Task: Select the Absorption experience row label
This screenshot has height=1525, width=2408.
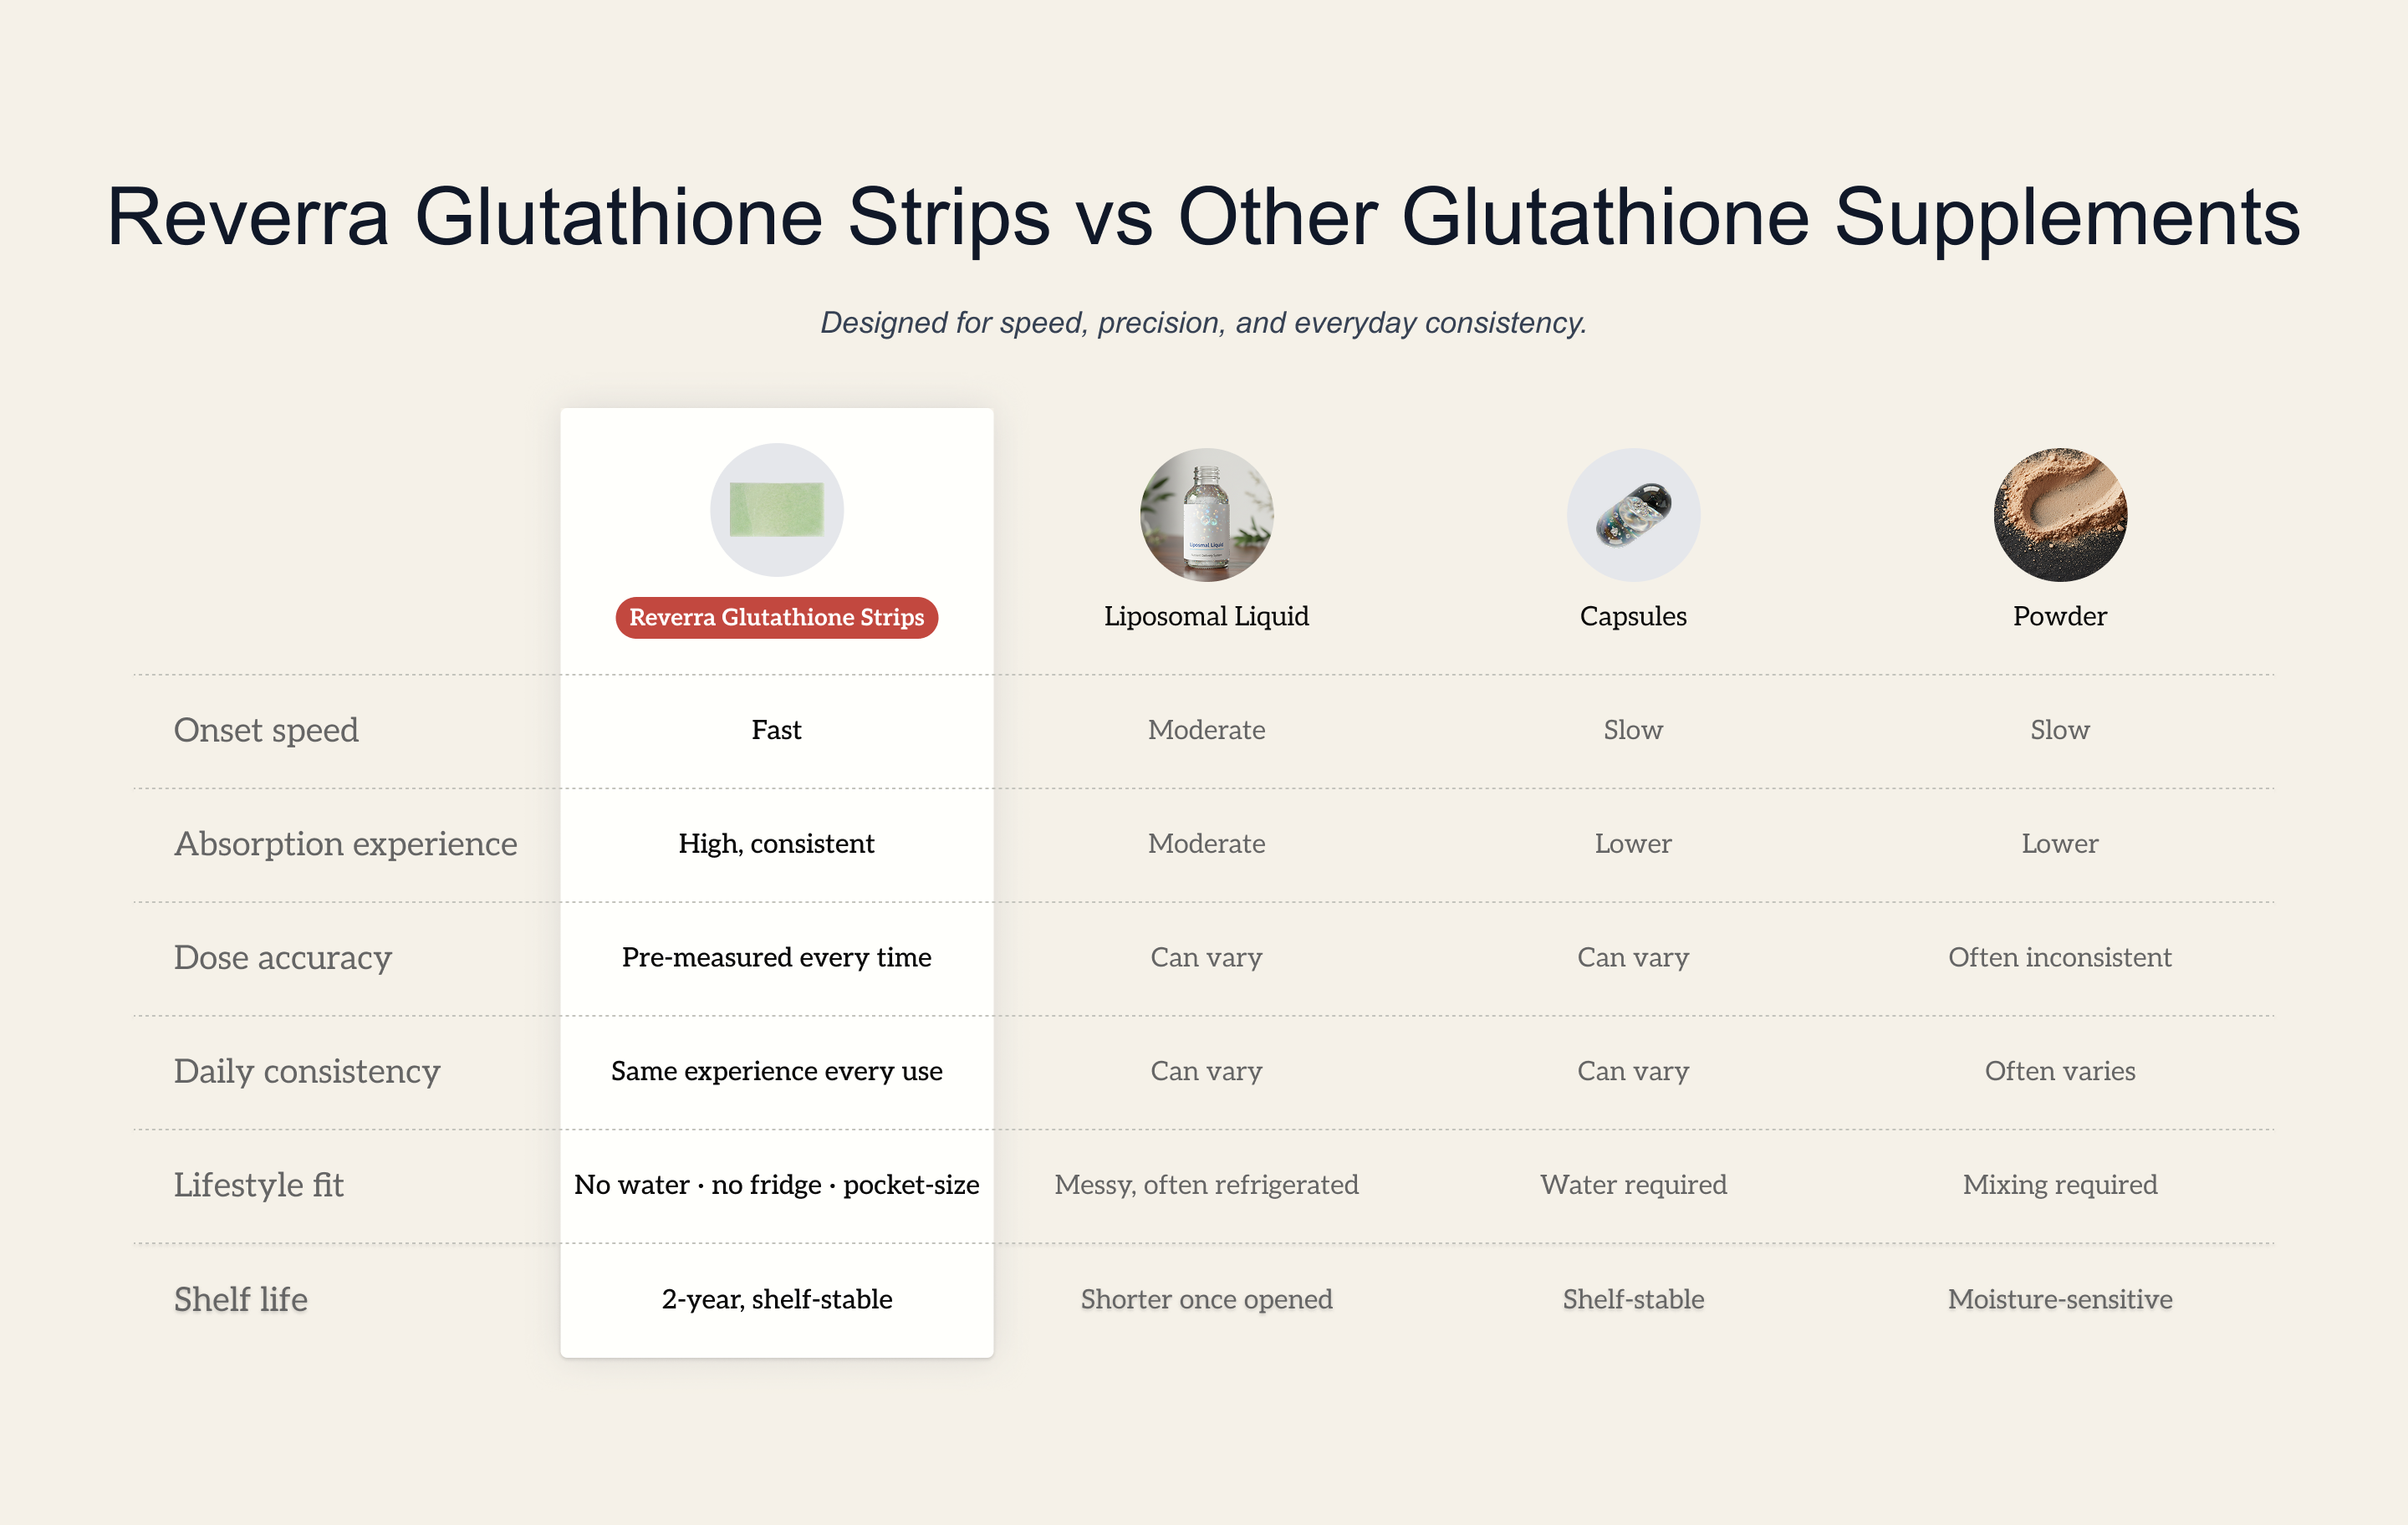Action: 346,844
